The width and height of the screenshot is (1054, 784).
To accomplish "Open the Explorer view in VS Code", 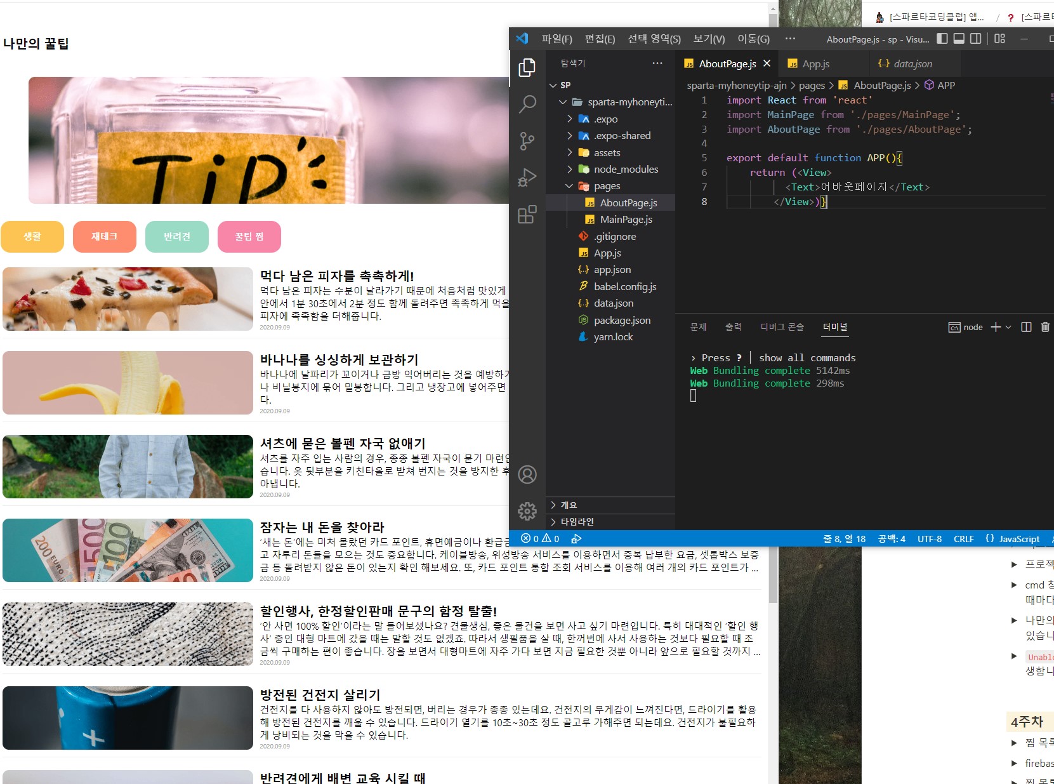I will 527,67.
